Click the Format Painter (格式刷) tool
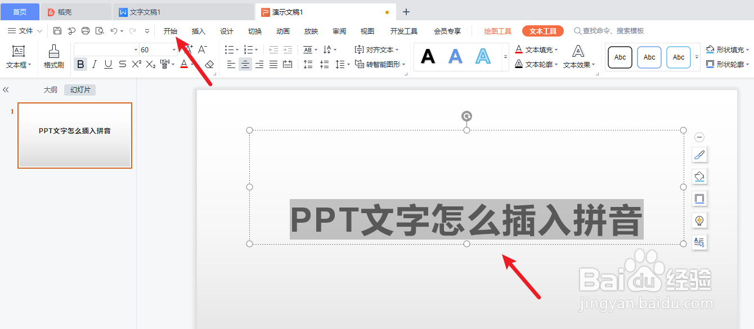Viewport: 754px width, 329px height. [54, 57]
